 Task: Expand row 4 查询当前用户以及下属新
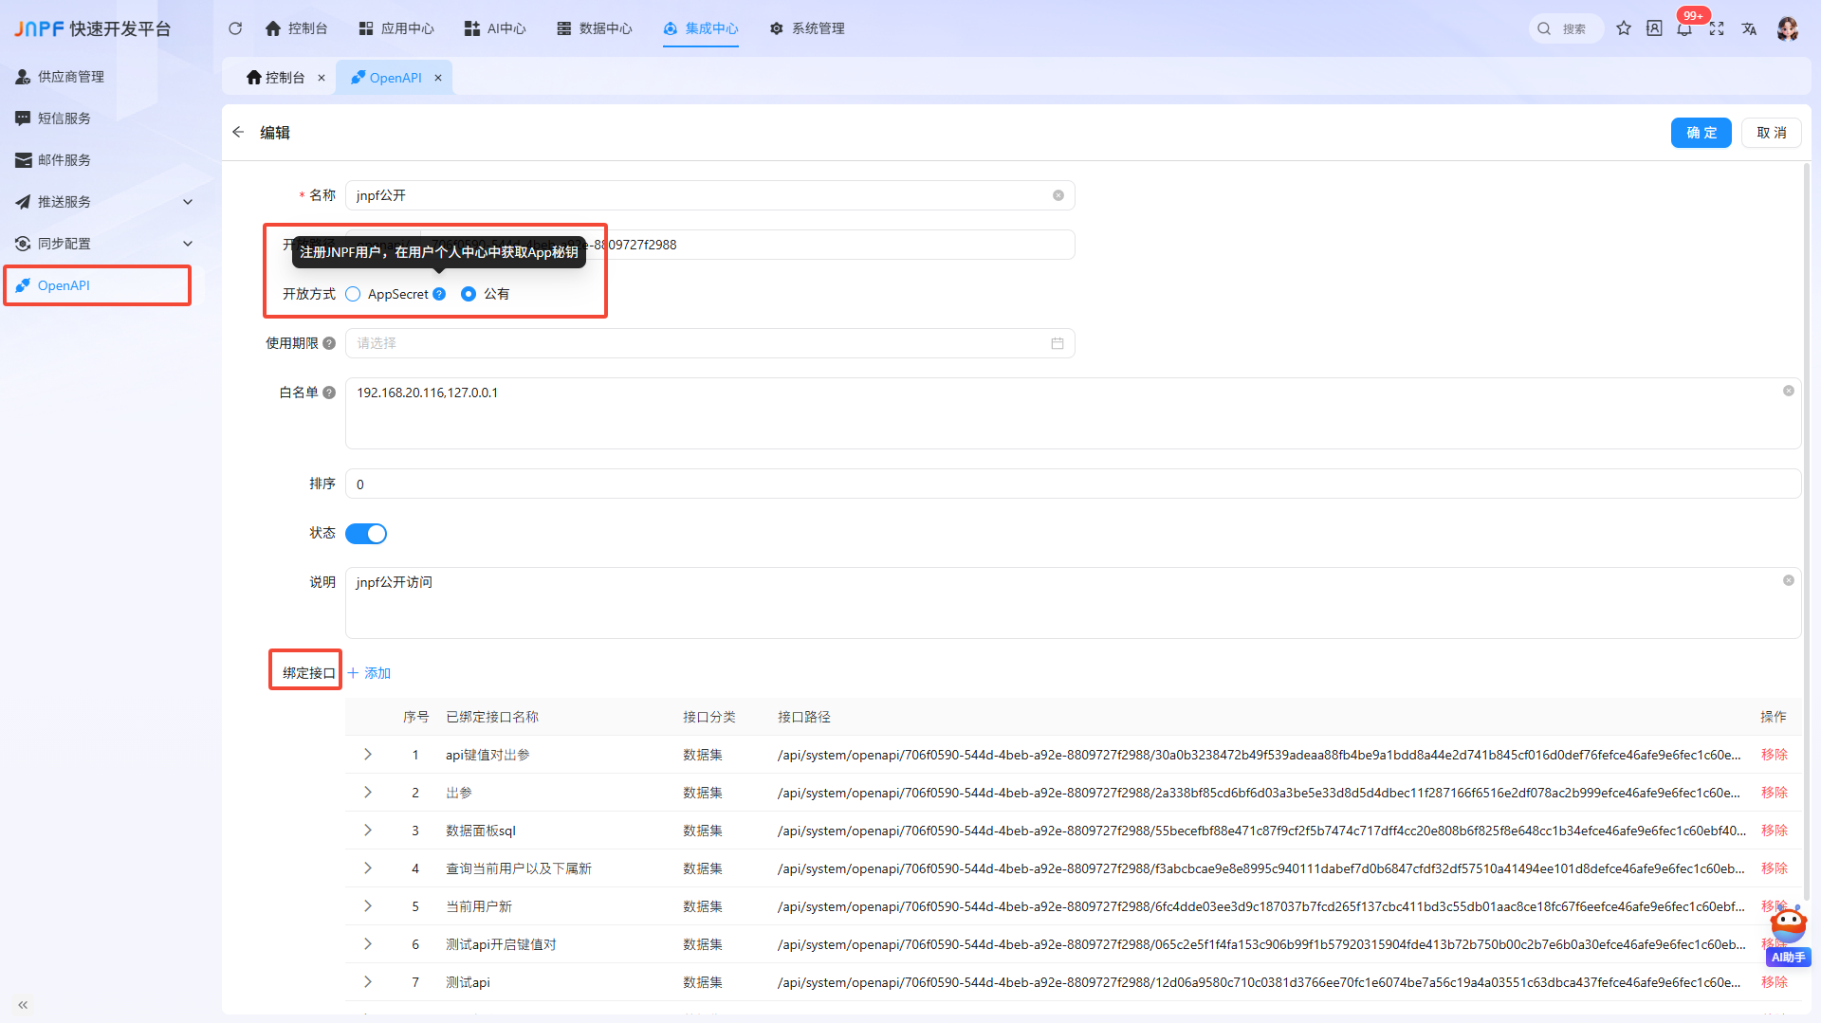(x=368, y=868)
